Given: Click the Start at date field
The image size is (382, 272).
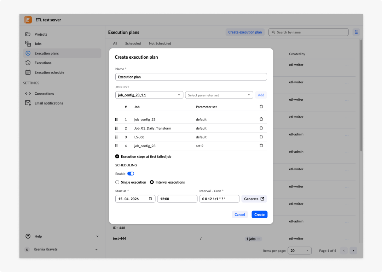Looking at the screenshot, I should (x=135, y=199).
